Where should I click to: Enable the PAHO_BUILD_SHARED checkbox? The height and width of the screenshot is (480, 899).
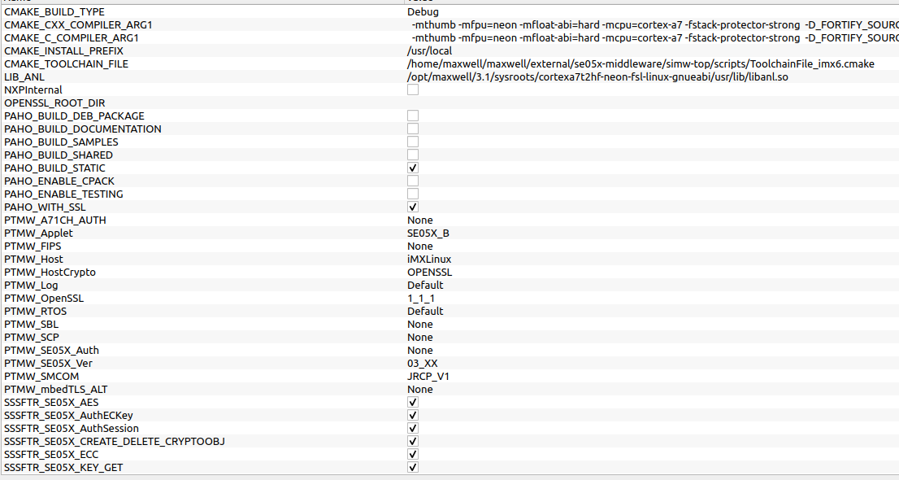click(x=412, y=154)
